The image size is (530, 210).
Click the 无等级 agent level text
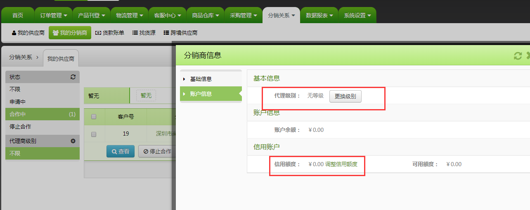315,96
